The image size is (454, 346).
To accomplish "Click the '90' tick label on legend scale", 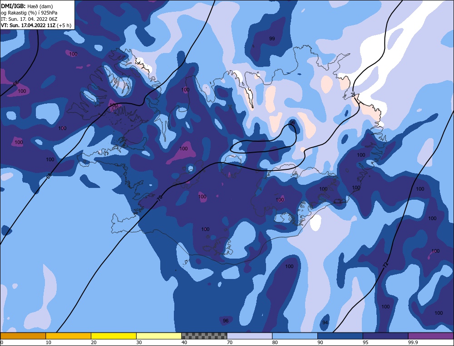I will tap(320, 342).
